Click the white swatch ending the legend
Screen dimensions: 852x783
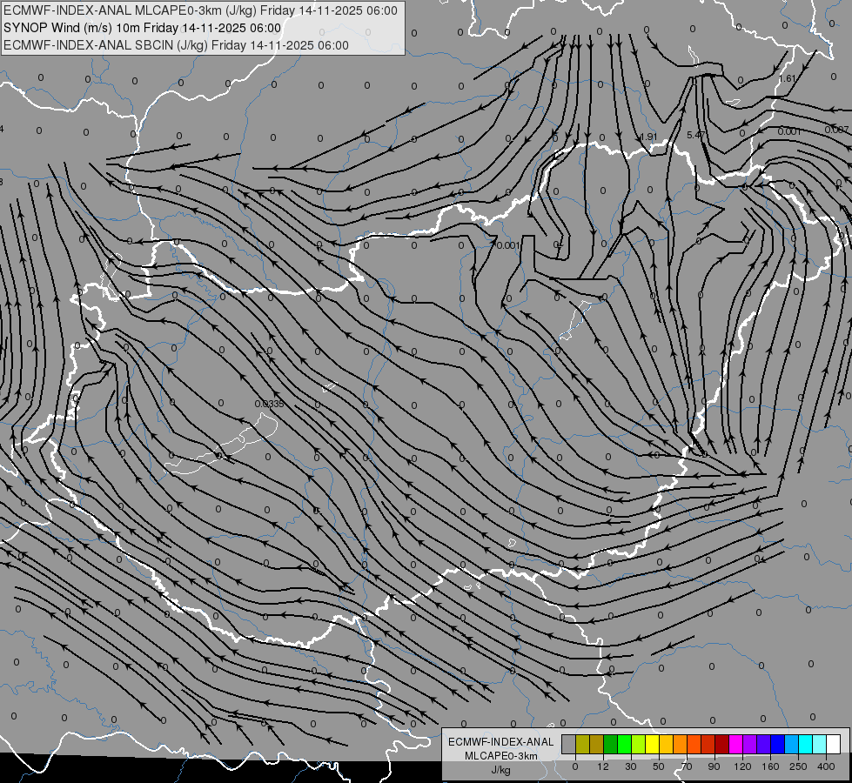(x=833, y=744)
